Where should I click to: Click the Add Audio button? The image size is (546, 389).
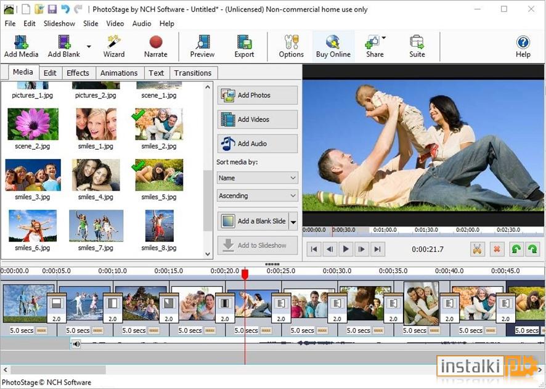258,144
